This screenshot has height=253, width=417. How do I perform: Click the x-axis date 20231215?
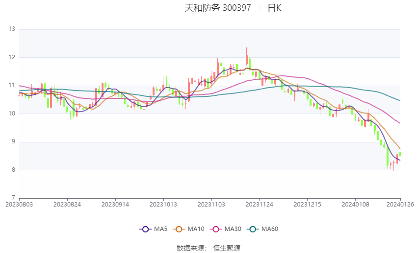308,205
